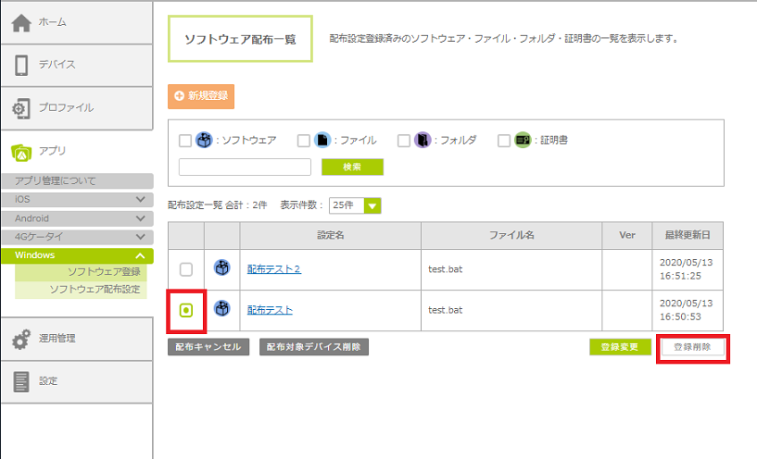Click the Device phone icon in sidebar
The width and height of the screenshot is (757, 459).
click(21, 65)
